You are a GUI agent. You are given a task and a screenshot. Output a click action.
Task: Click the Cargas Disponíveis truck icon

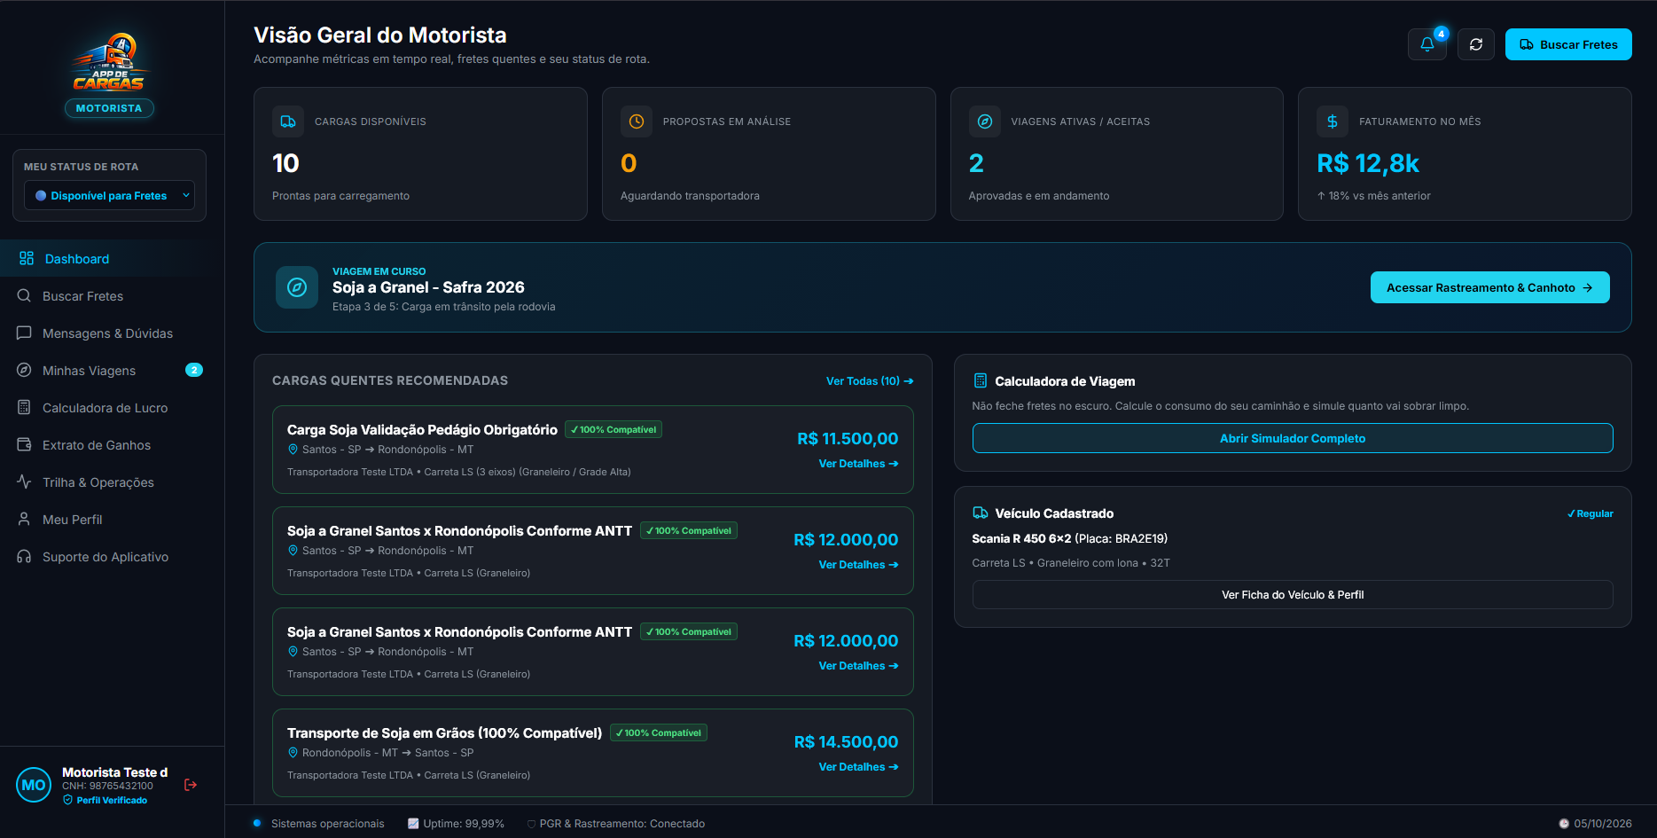point(288,121)
